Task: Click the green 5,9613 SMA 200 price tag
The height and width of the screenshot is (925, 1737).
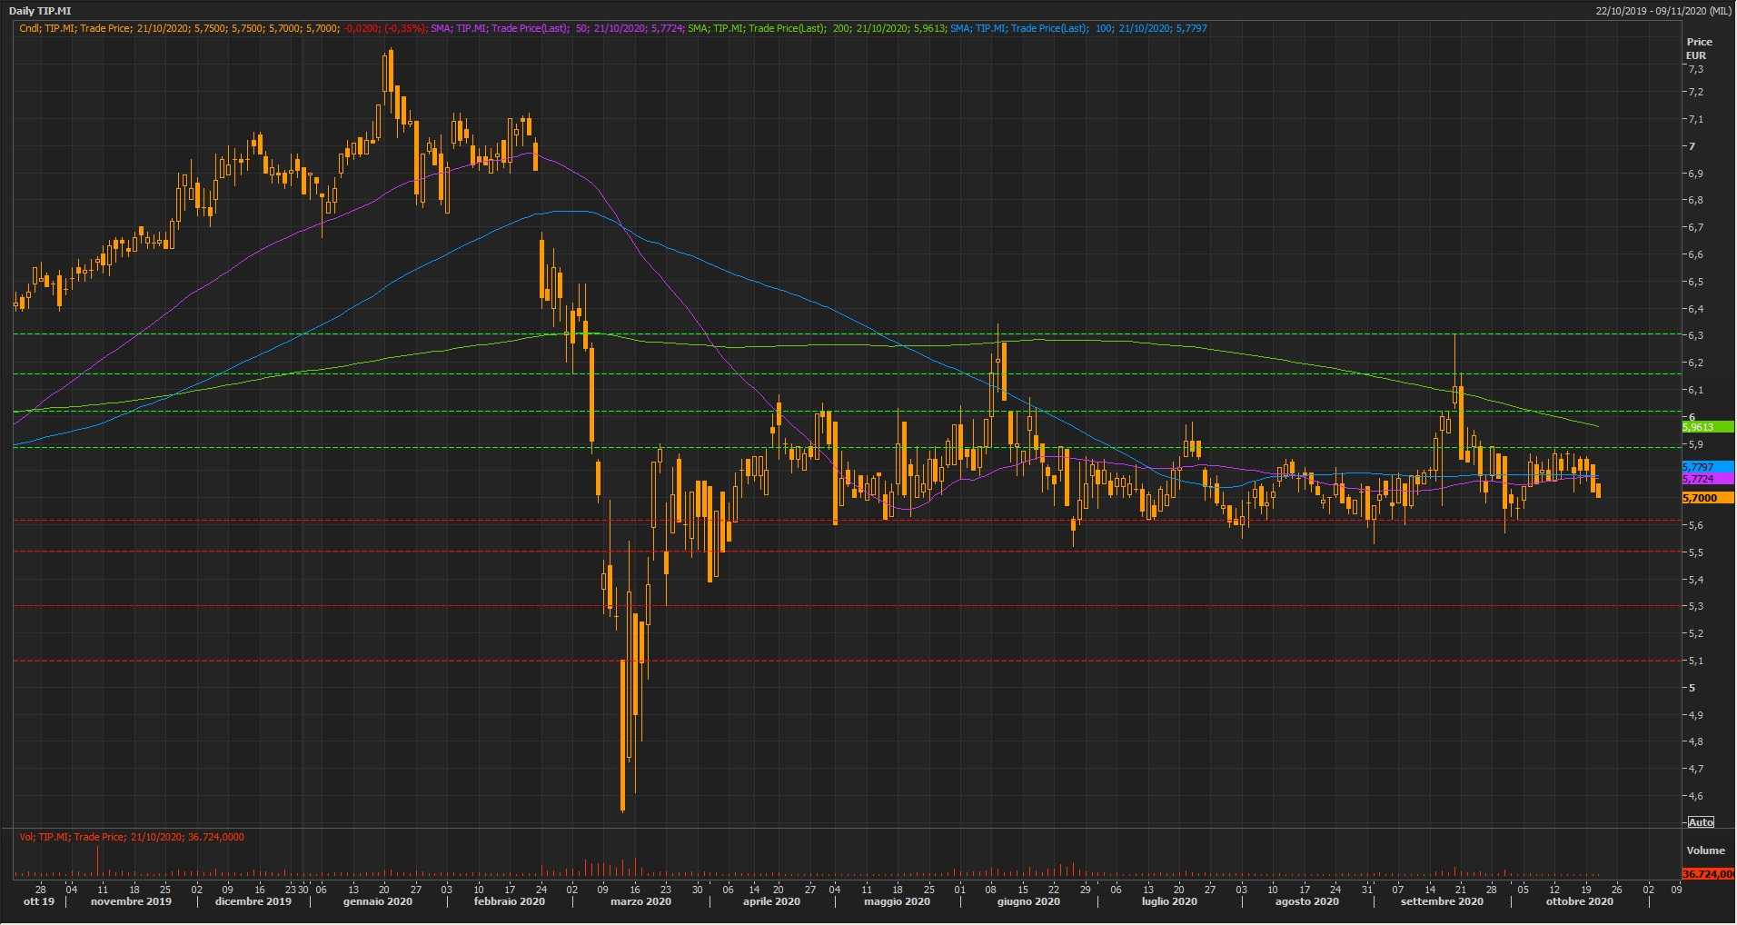Action: pyautogui.click(x=1705, y=427)
